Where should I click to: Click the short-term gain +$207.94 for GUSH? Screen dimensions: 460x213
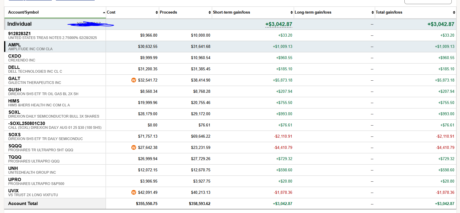[x=284, y=91]
